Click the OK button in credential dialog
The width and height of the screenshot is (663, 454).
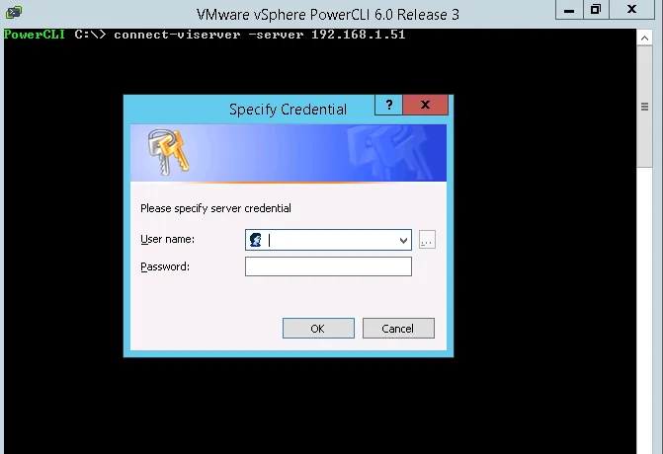pos(318,328)
